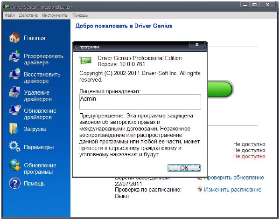Open the Инструменты menu
This screenshot has width=280, height=220.
pyautogui.click(x=55, y=15)
